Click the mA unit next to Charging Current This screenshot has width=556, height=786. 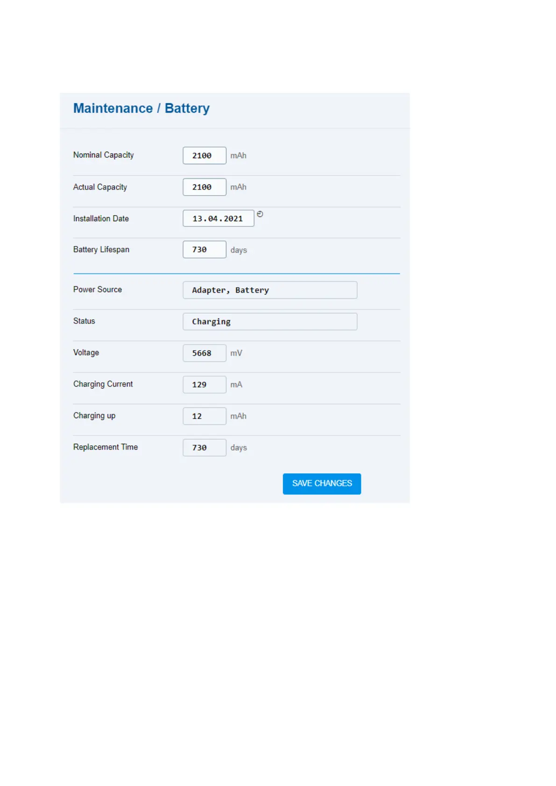236,385
